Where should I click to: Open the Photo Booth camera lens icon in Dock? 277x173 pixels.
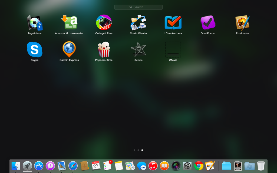176,166
